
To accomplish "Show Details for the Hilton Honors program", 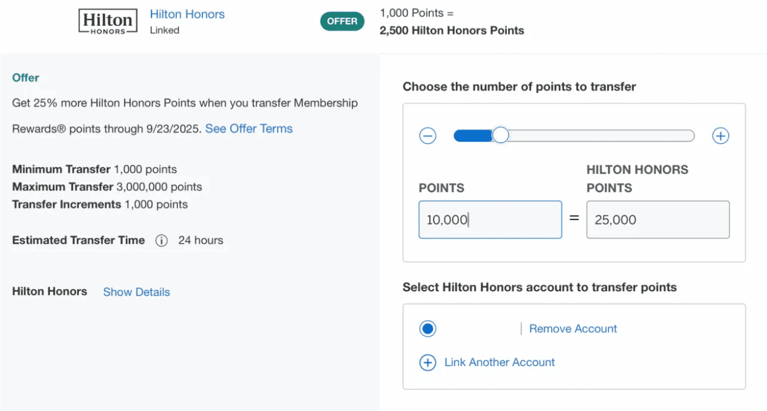I will coord(136,292).
